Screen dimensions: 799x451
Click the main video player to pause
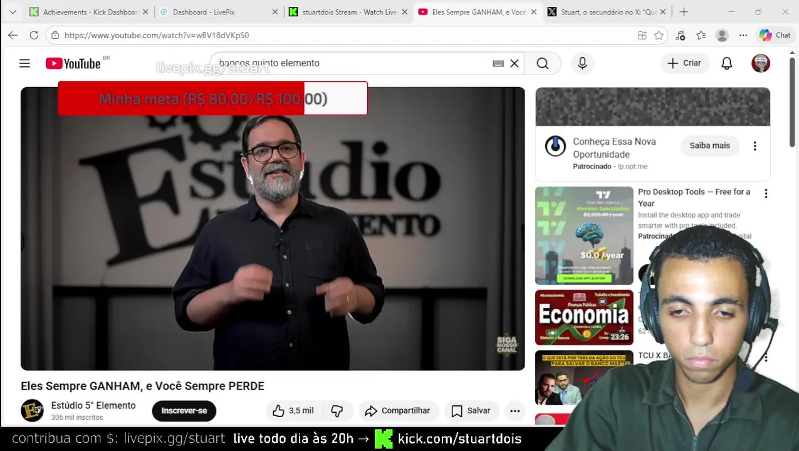[x=273, y=229]
